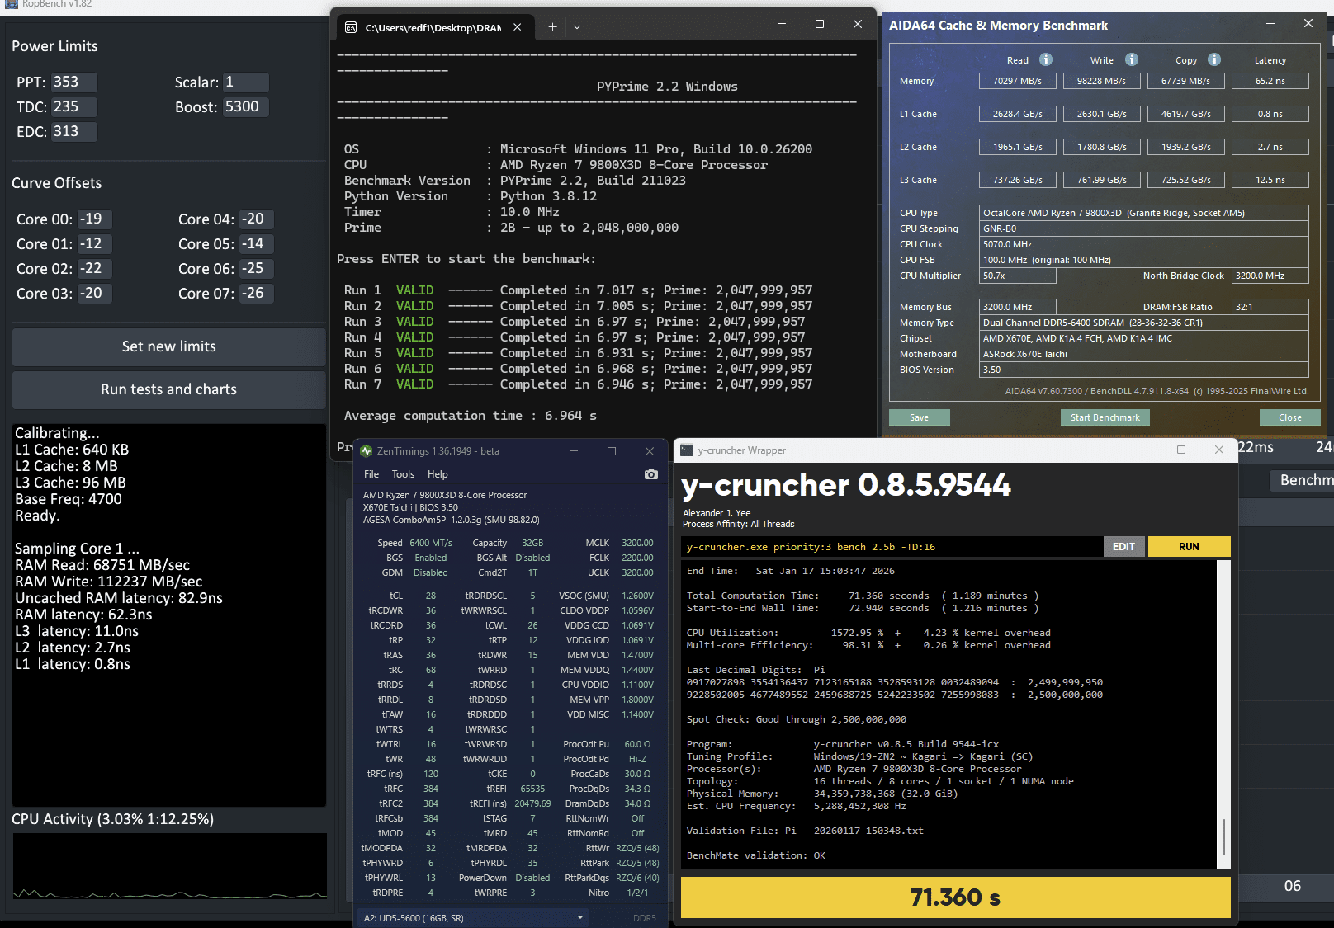This screenshot has height=928, width=1334.
Task: Click the MEM VDD value 1.4700V in ZenTimings
Action: (x=637, y=655)
